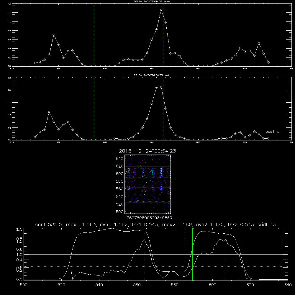295x295 pixels.
Task: Click the '760780800820840860' axis label under image
Action: tap(149, 218)
